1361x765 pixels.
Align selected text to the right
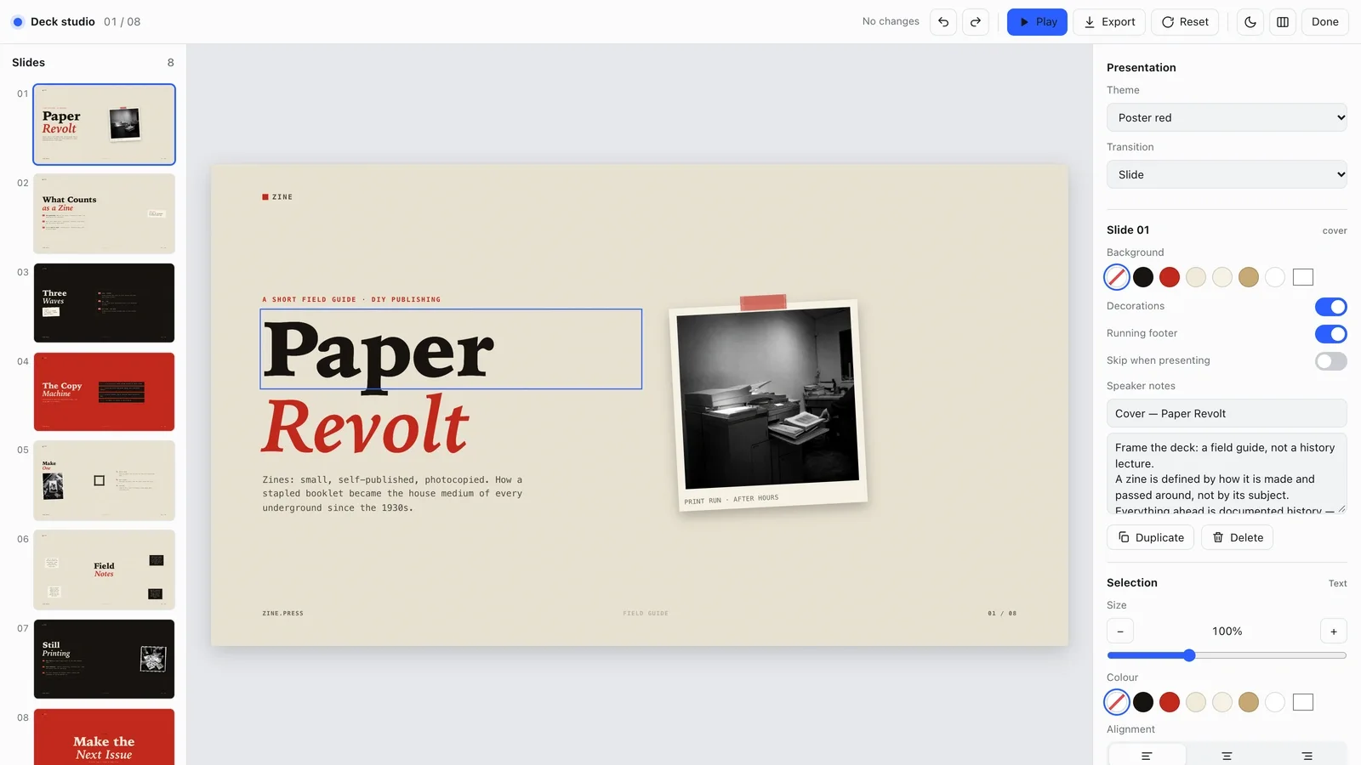1307,756
